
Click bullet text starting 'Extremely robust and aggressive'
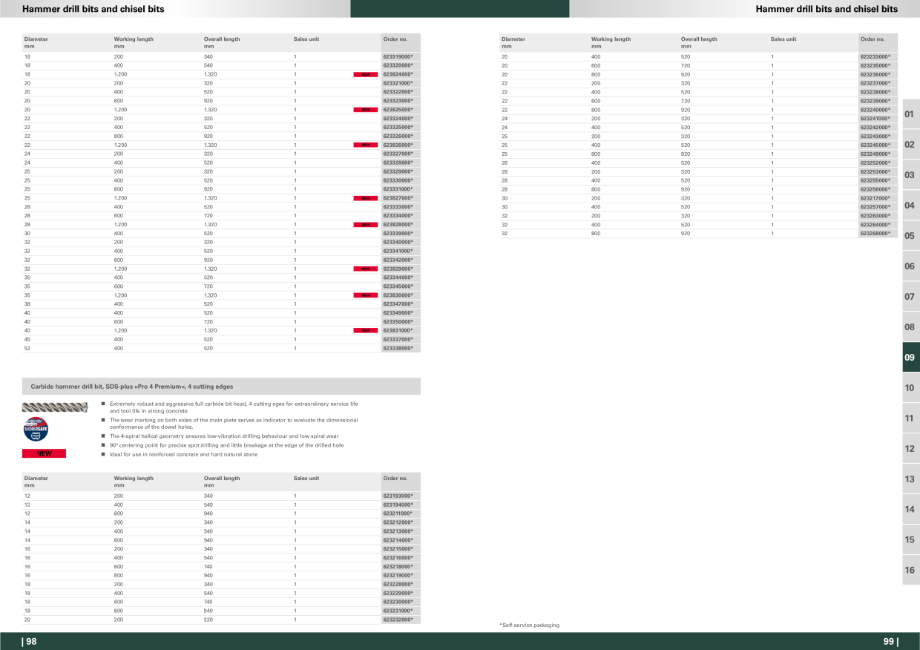234,407
